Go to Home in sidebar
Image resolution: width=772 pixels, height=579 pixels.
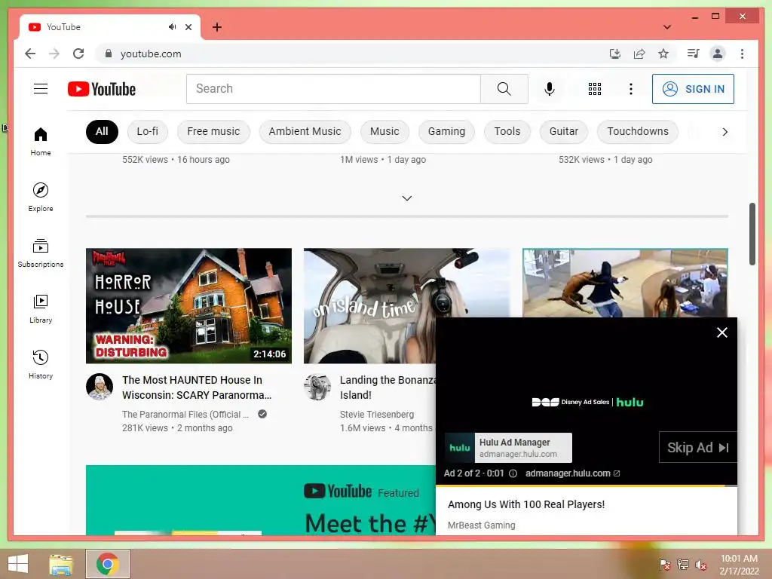click(41, 142)
